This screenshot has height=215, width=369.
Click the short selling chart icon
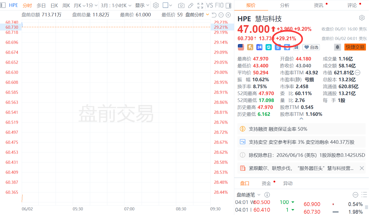point(243,142)
